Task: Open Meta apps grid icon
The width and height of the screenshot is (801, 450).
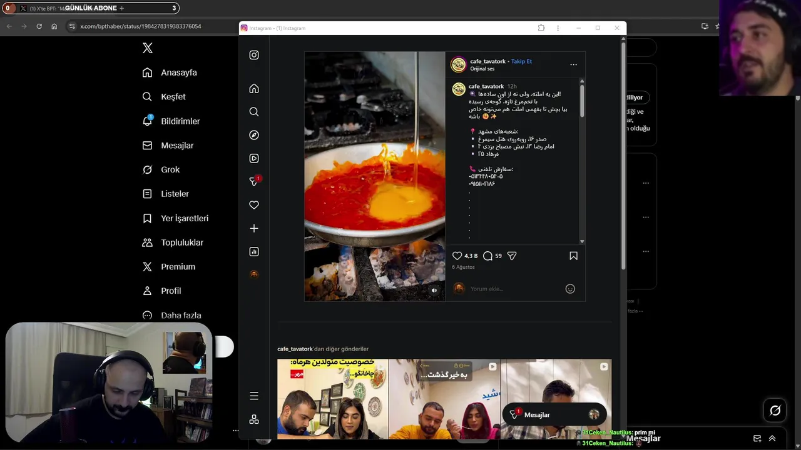Action: pos(254,419)
